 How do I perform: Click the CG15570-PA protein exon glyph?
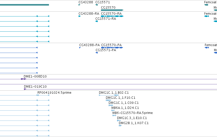pos(112,48)
